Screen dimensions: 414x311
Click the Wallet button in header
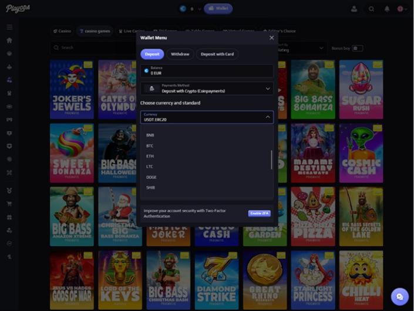[x=218, y=9]
